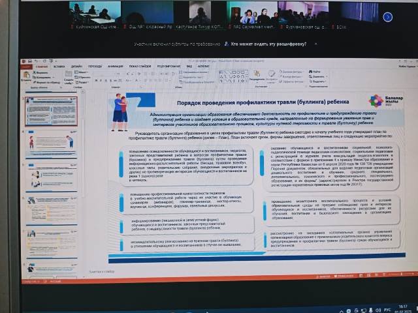Screen dimensions: 418x313
Task: Select the Format Painter (Формат по образцу) tool
Action: coord(46,82)
